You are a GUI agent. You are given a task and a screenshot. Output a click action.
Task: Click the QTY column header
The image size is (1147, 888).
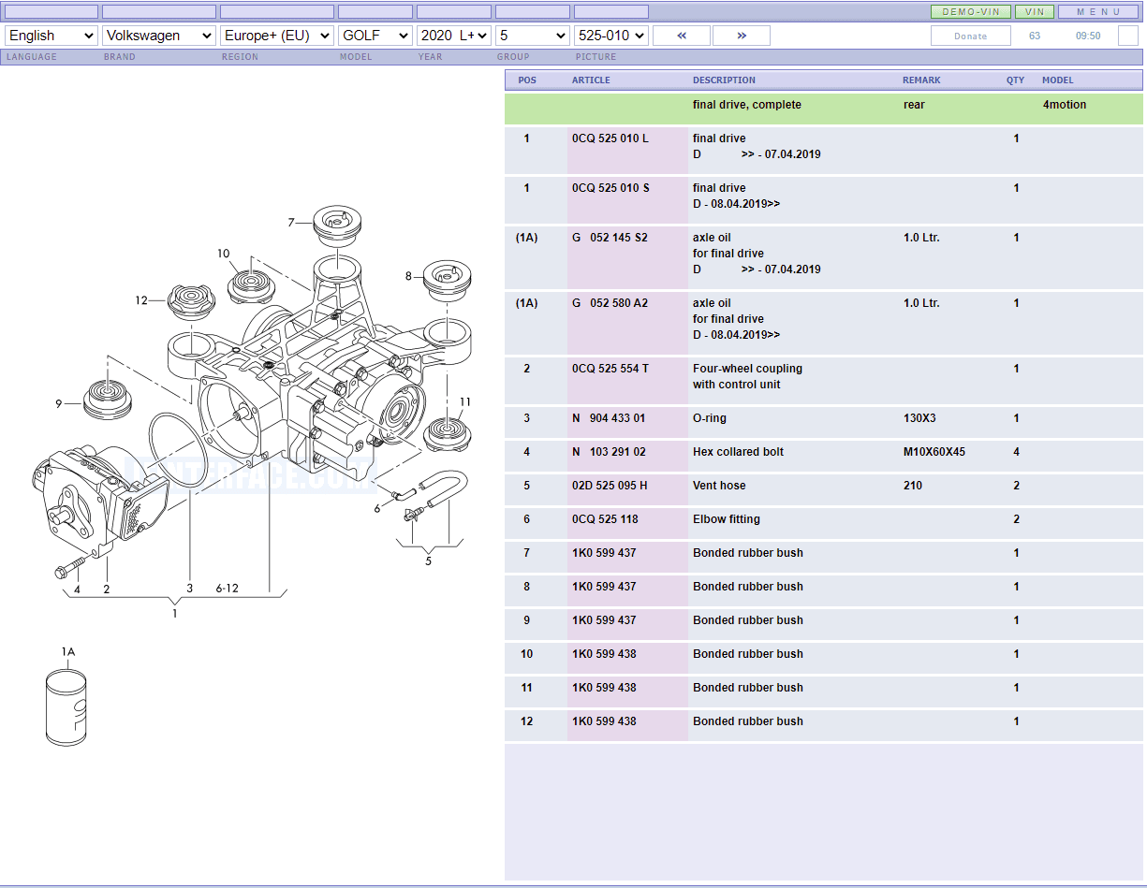pyautogui.click(x=1016, y=80)
